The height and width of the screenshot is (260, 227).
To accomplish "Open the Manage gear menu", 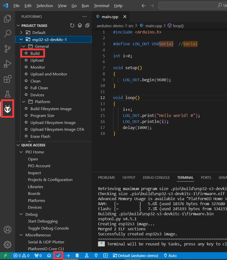I will tap(8, 245).
